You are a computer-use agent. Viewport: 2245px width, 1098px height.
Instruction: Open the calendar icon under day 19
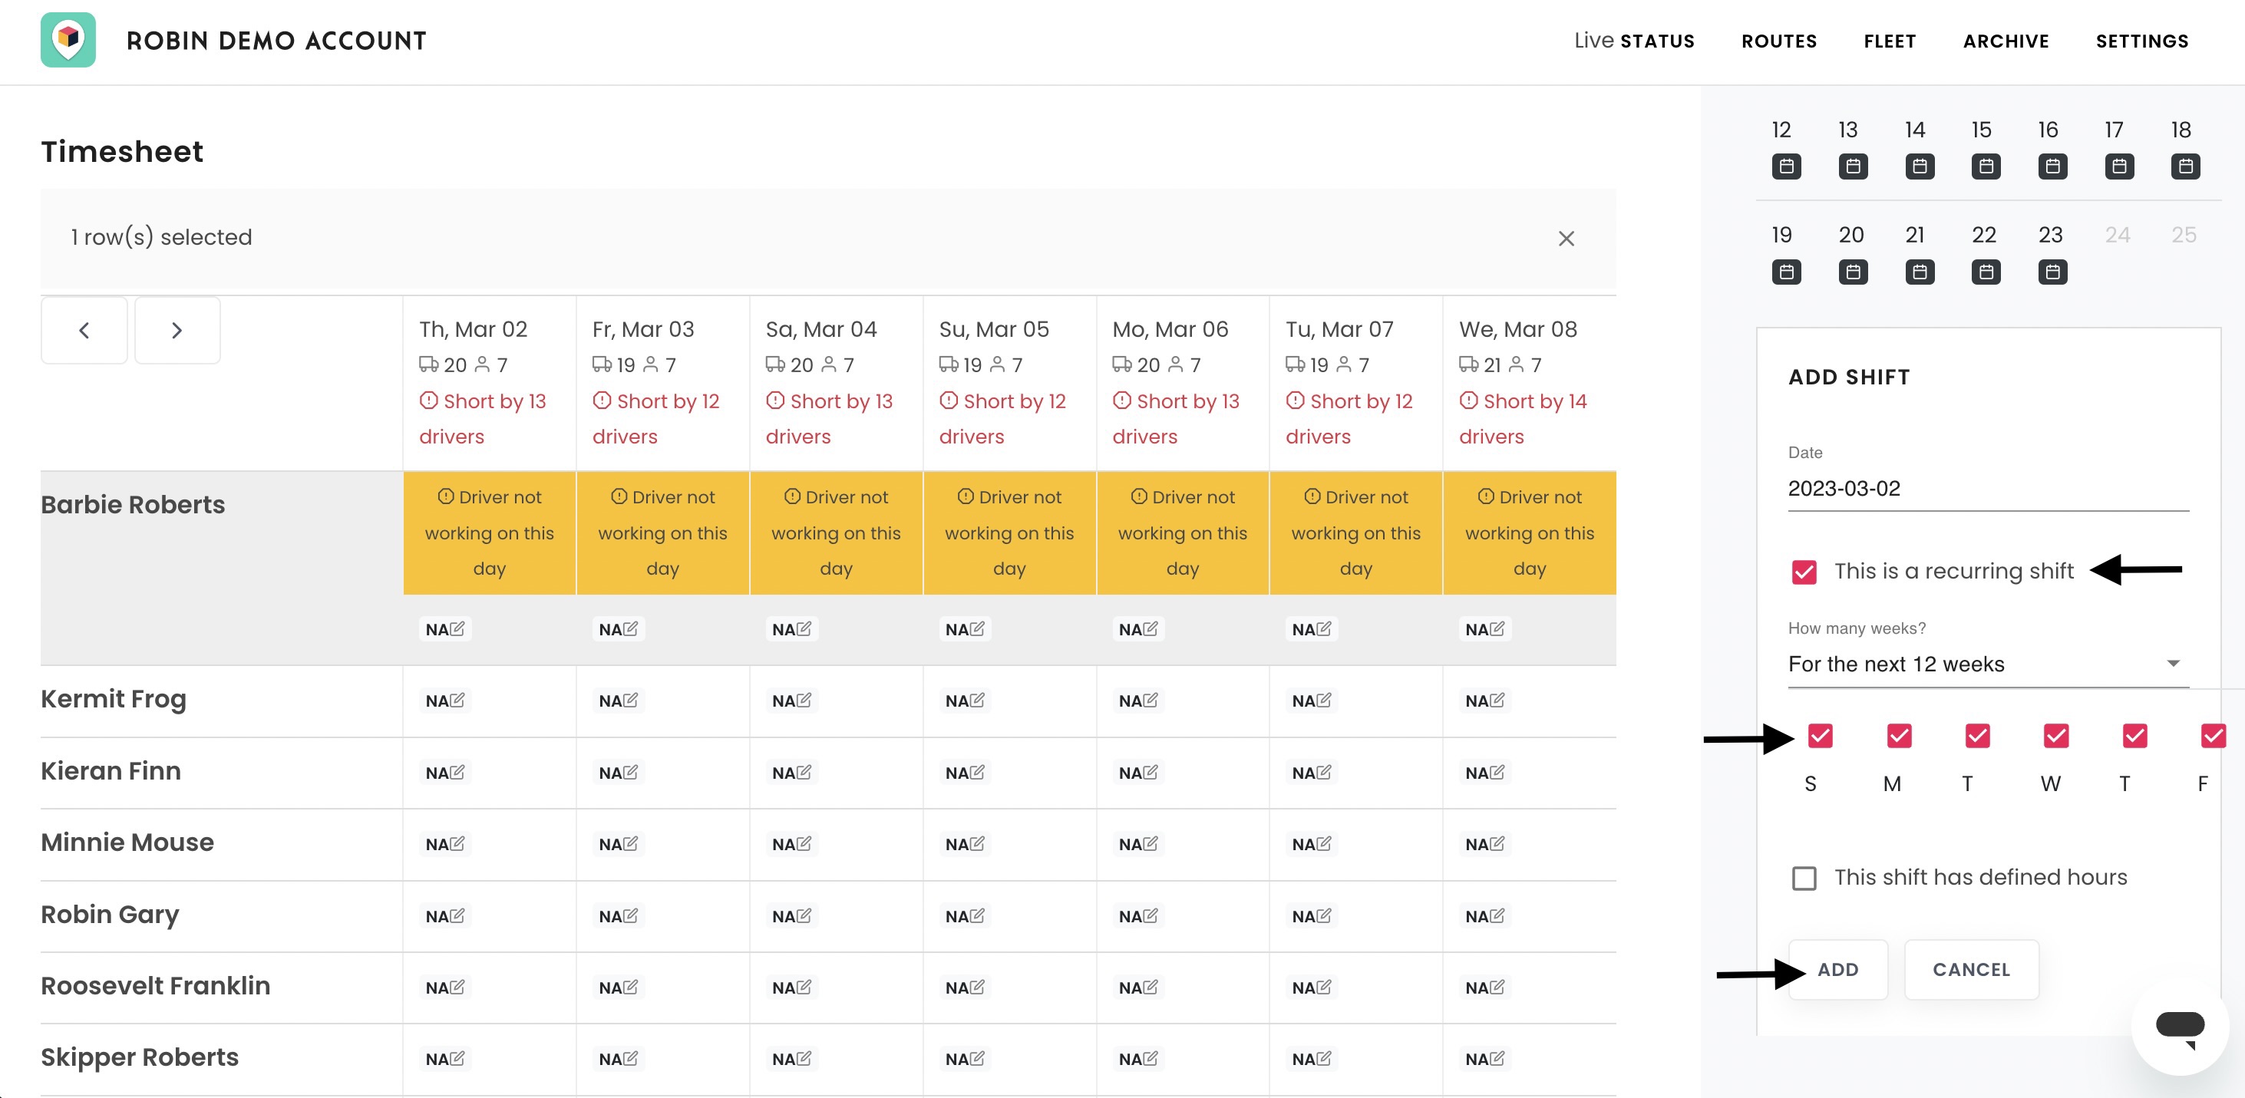tap(1787, 272)
